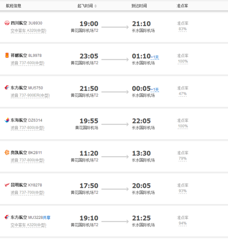Click the +1天 tag on 00:05 arrival
Screen dimensions: 228x242
(x=155, y=90)
